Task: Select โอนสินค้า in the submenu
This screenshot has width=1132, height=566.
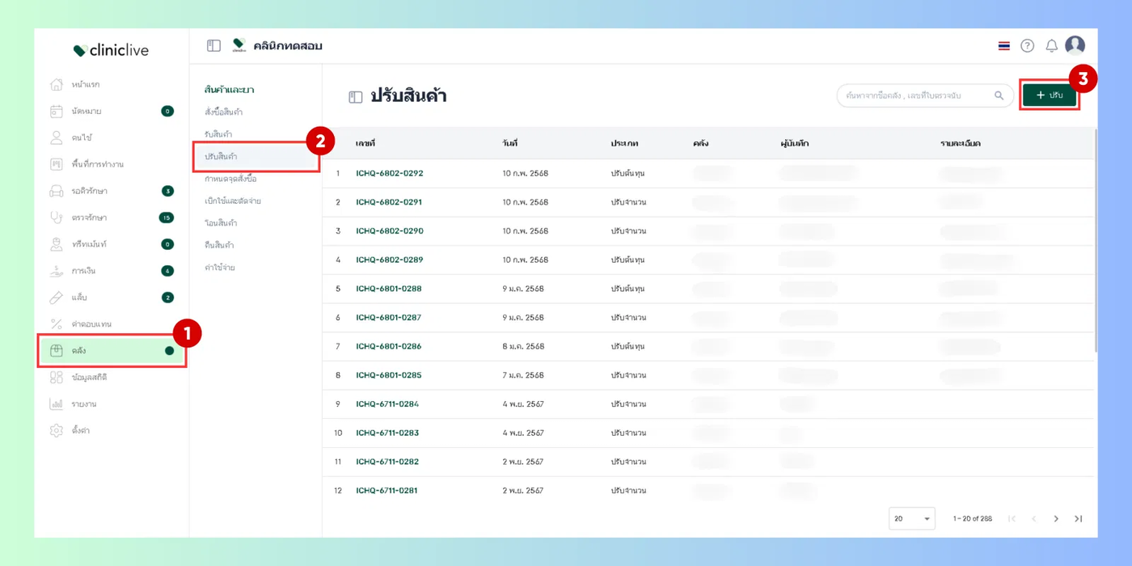Action: 221,223
